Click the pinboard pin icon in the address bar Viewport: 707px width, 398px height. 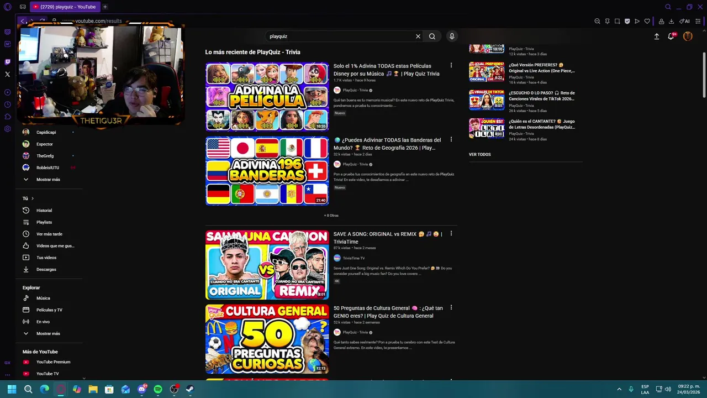pyautogui.click(x=607, y=21)
